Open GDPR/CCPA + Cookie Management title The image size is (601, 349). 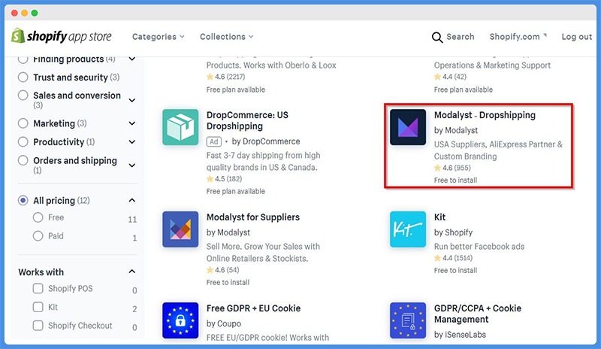pos(478,314)
